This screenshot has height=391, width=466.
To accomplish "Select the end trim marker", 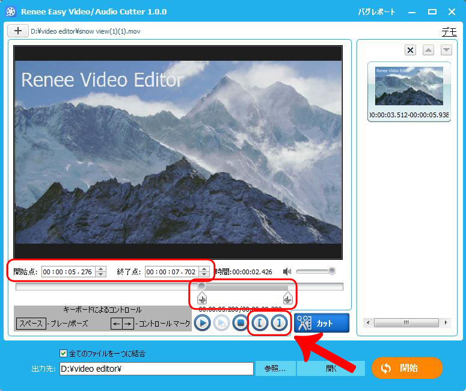I will coord(287,298).
